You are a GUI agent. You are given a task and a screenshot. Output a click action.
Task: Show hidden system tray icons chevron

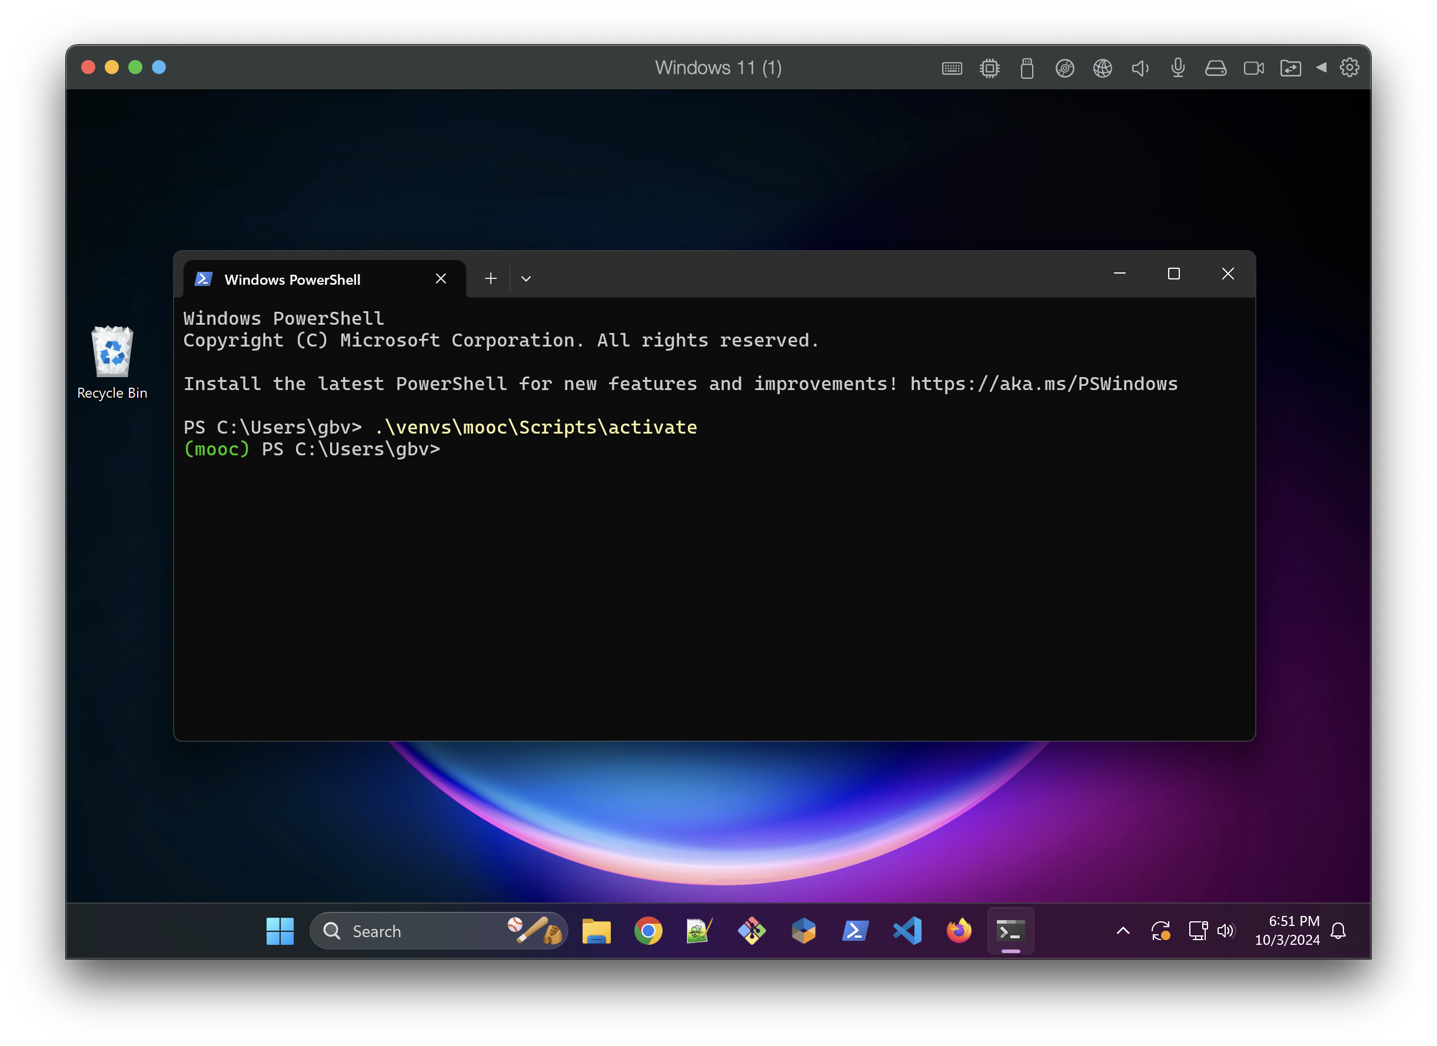point(1123,931)
